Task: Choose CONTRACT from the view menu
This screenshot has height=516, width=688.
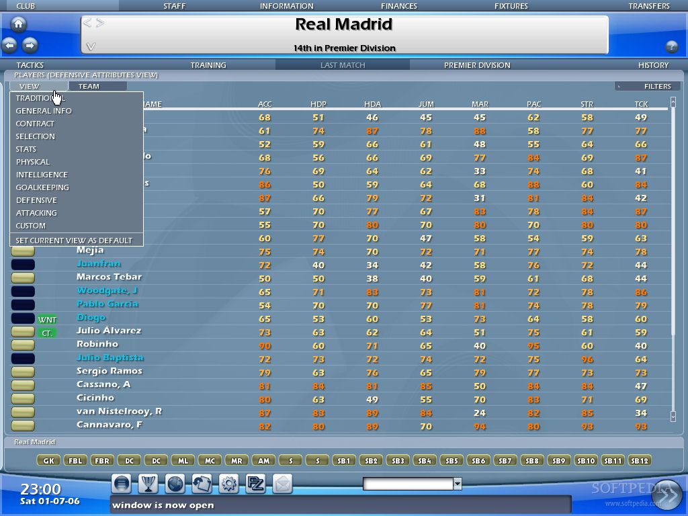Action: pos(77,124)
